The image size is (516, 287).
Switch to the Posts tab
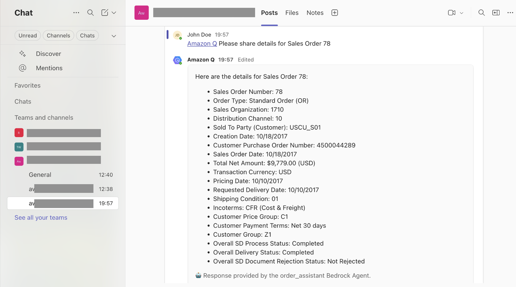tap(269, 13)
